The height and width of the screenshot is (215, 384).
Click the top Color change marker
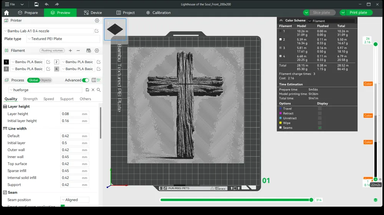click(368, 84)
